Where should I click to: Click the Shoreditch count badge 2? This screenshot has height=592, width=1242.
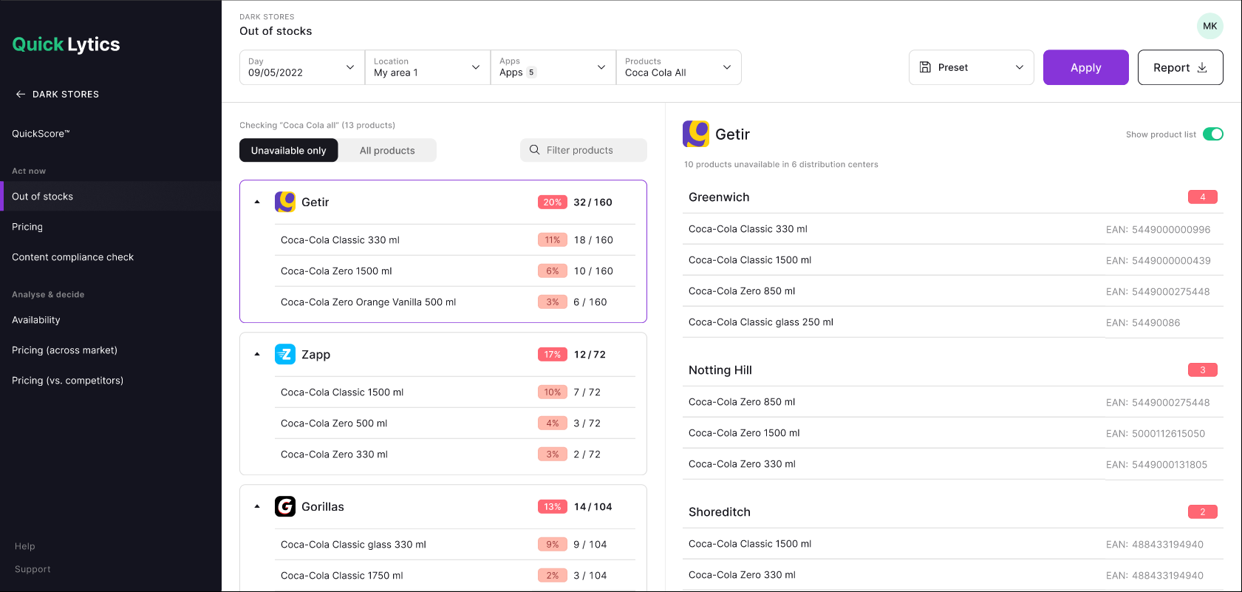[x=1202, y=512]
